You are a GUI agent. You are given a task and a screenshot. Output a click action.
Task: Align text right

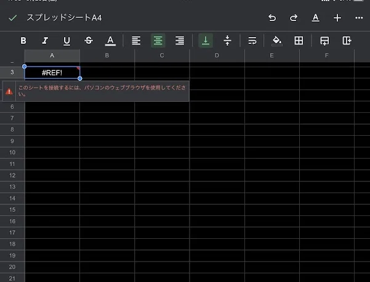pyautogui.click(x=180, y=41)
